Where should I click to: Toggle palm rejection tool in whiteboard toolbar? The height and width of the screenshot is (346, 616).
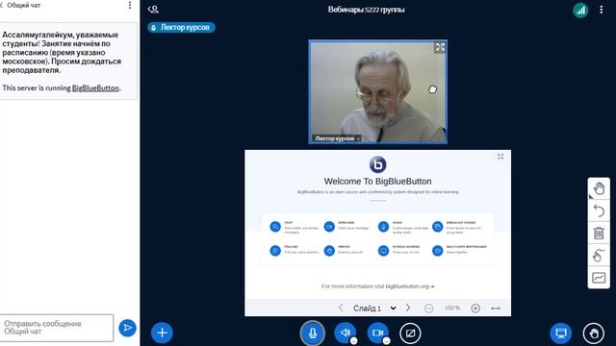[599, 256]
